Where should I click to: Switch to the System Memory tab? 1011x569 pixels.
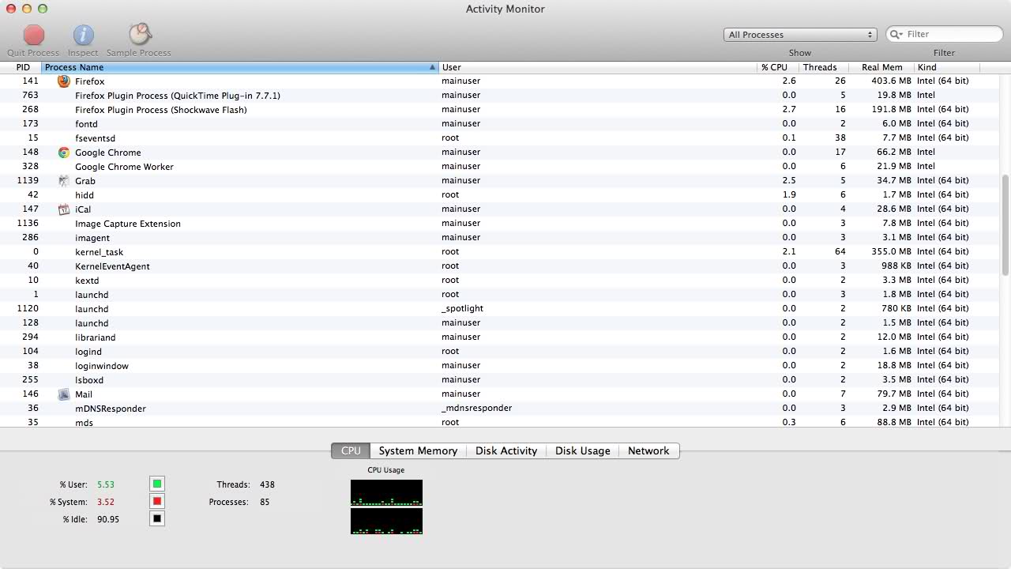pyautogui.click(x=418, y=450)
